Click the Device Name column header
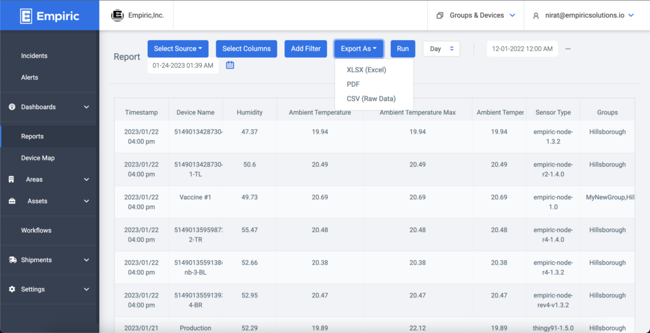This screenshot has height=333, width=650. [x=196, y=112]
